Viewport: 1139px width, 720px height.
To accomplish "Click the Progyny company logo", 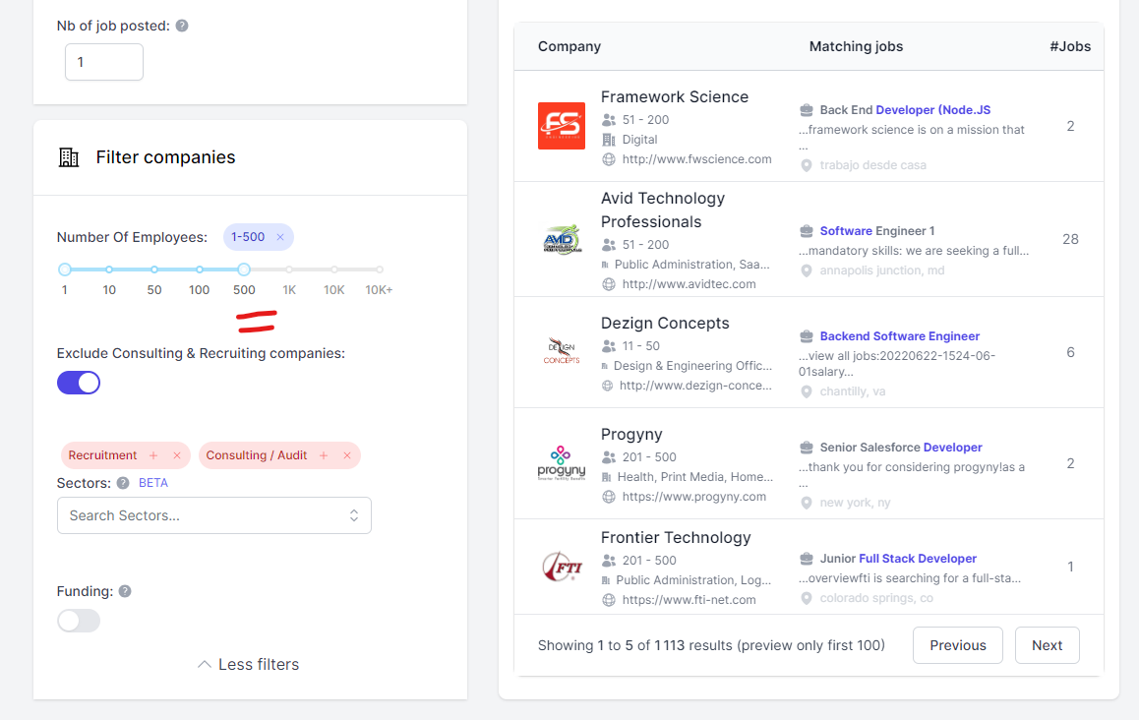I will click(562, 462).
